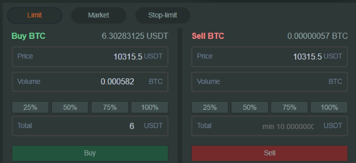Use 100% of USDT balance to buy
Image resolution: width=356 pixels, height=163 pixels.
(x=150, y=107)
